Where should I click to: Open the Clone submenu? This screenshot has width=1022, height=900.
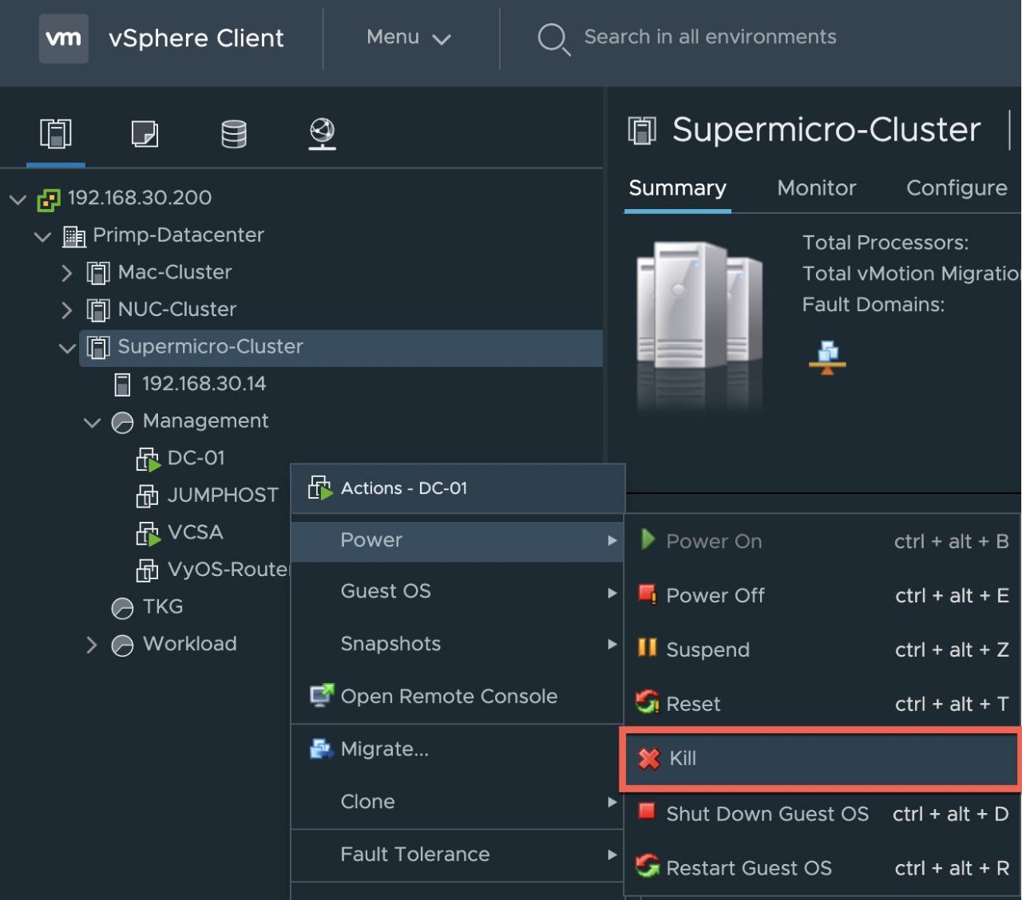coord(457,802)
